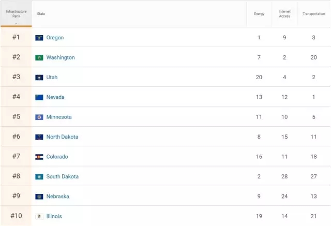Sort table by Internet Access column
This screenshot has height=226, width=331.
coord(284,14)
